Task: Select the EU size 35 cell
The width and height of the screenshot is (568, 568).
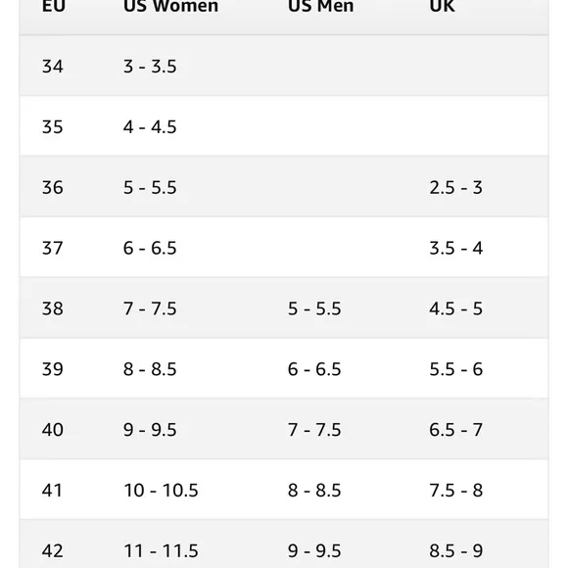Action: coord(53,126)
